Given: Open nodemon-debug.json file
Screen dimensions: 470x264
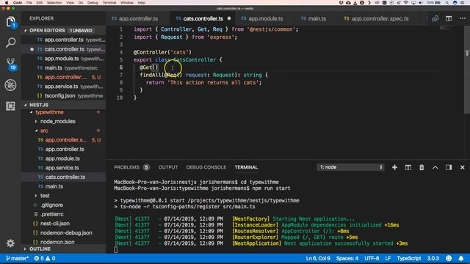Looking at the screenshot, I should point(66,233).
